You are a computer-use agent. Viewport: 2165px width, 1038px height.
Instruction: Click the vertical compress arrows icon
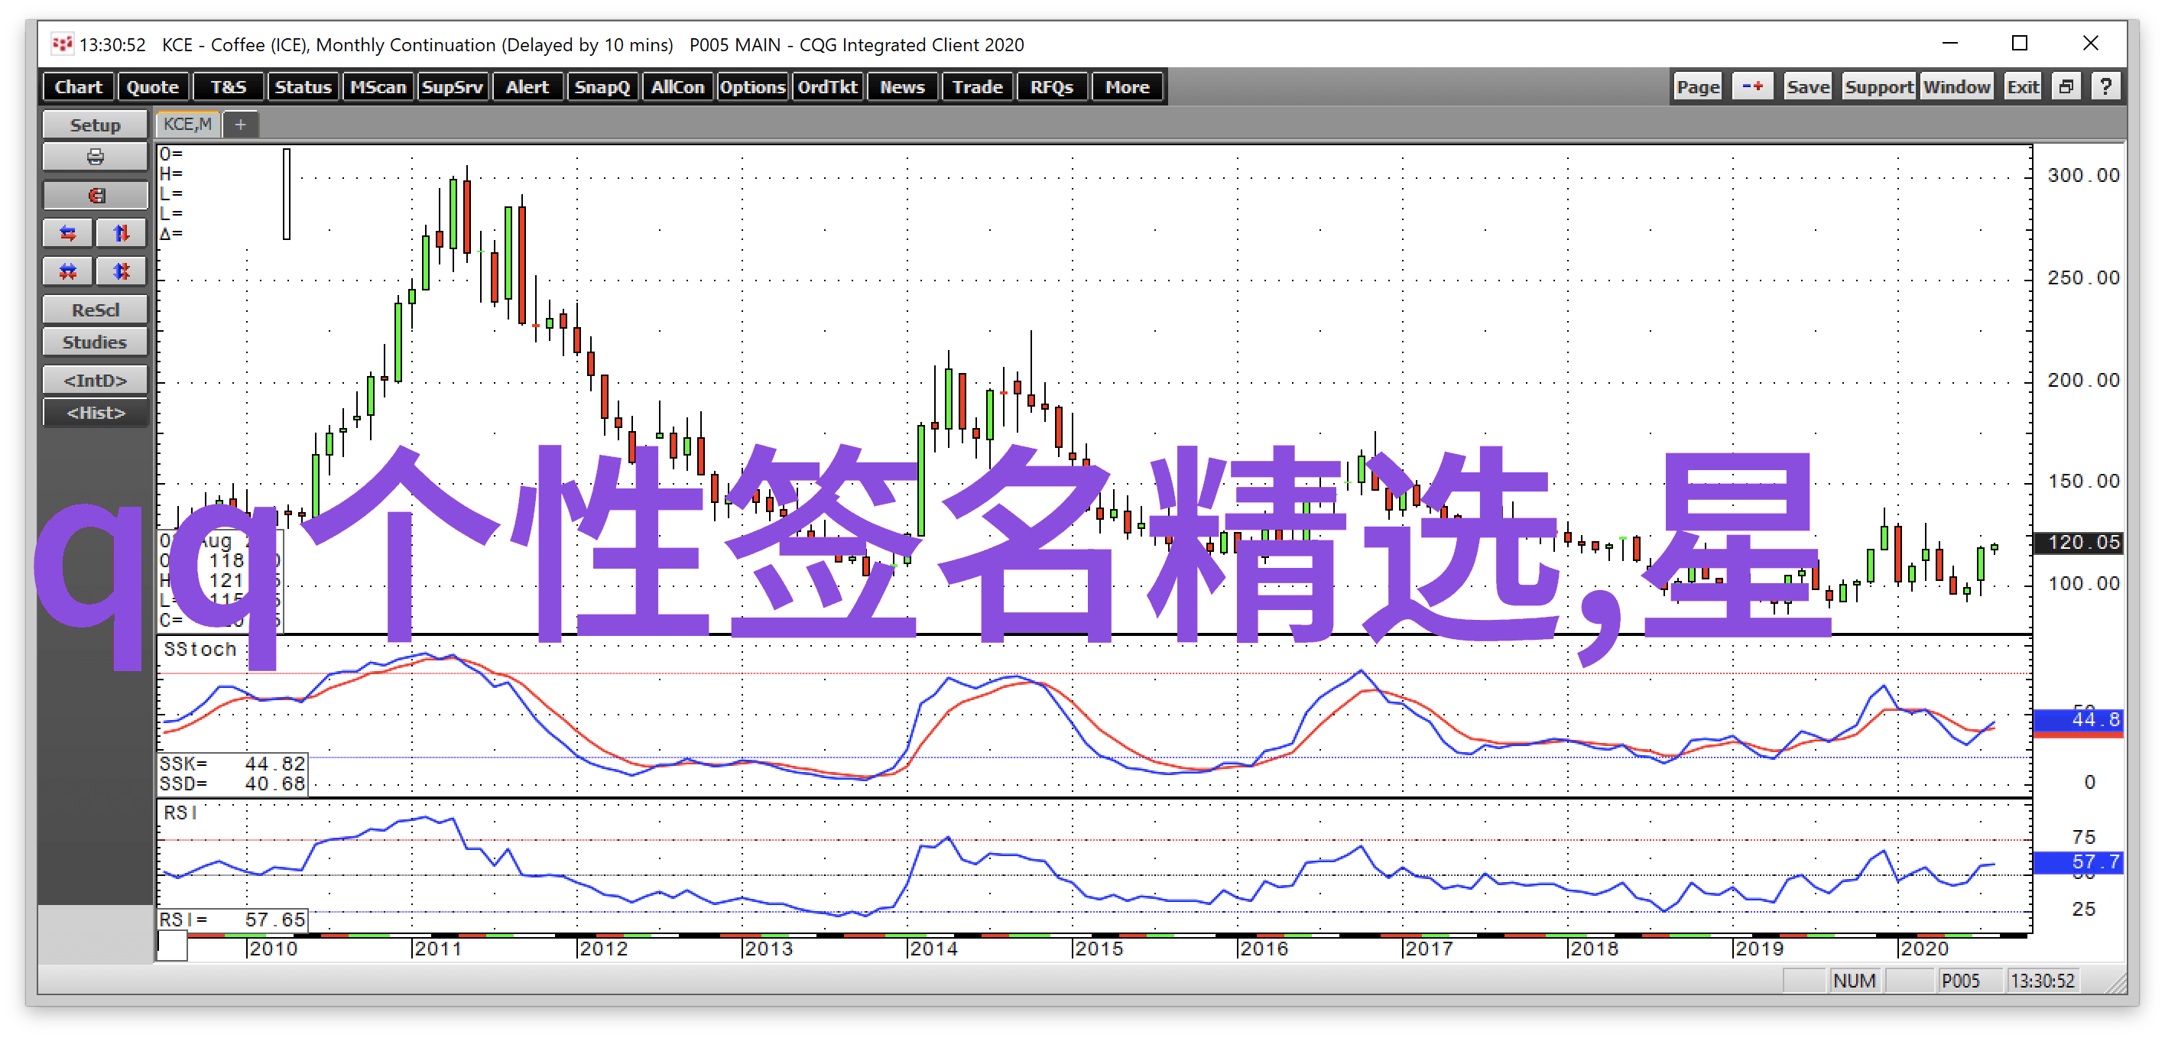tap(122, 271)
